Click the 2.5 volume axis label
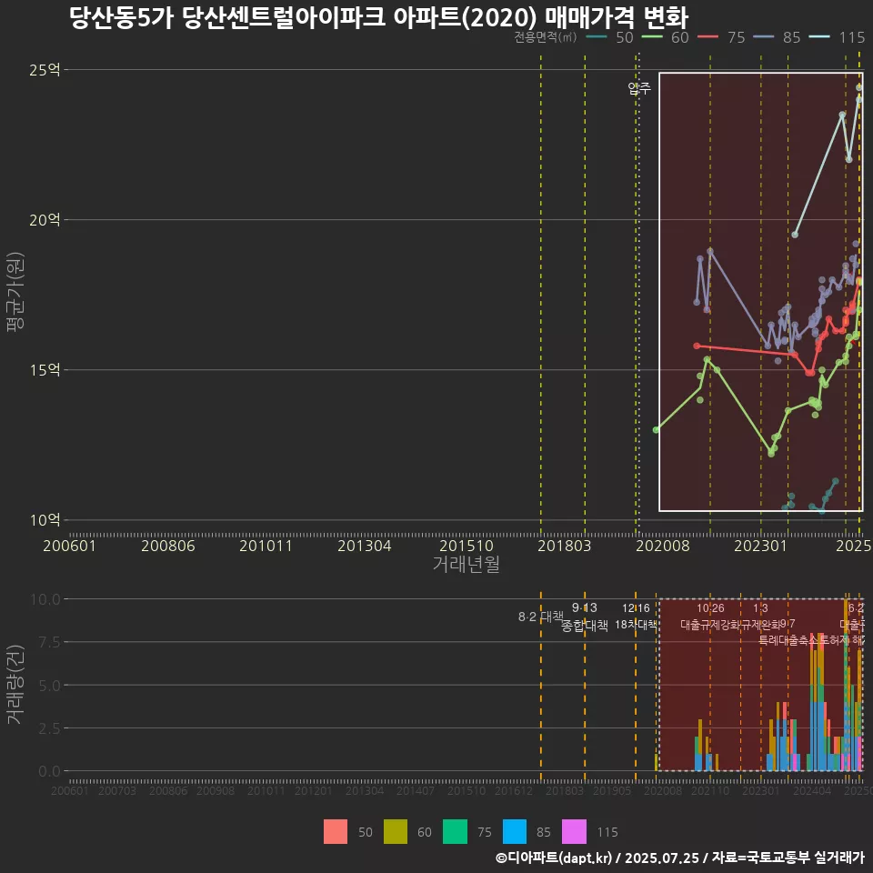This screenshot has width=873, height=873. pyautogui.click(x=49, y=728)
